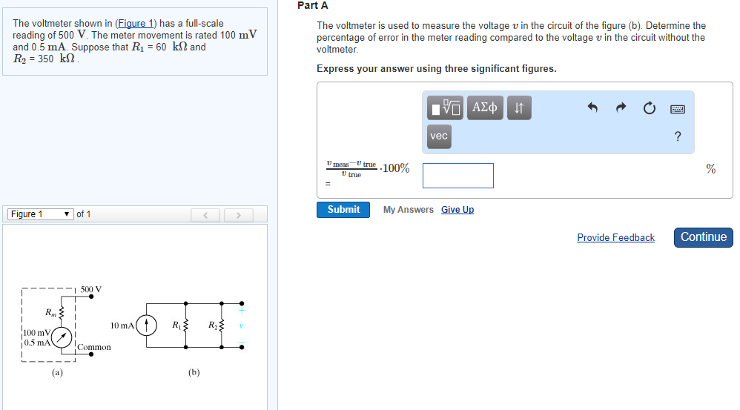Image resolution: width=740 pixels, height=410 pixels.
Task: Insert a vector with the vec button
Action: tap(439, 136)
